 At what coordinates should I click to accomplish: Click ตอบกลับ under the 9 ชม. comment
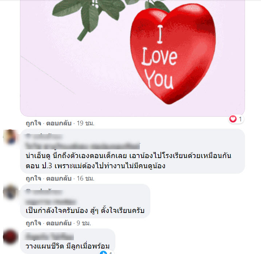point(59,223)
